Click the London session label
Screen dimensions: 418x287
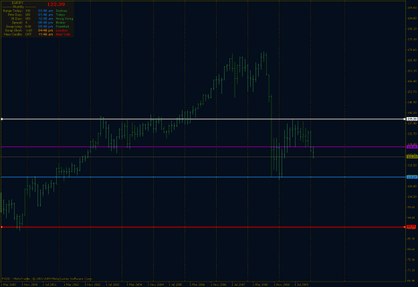[x=62, y=30]
